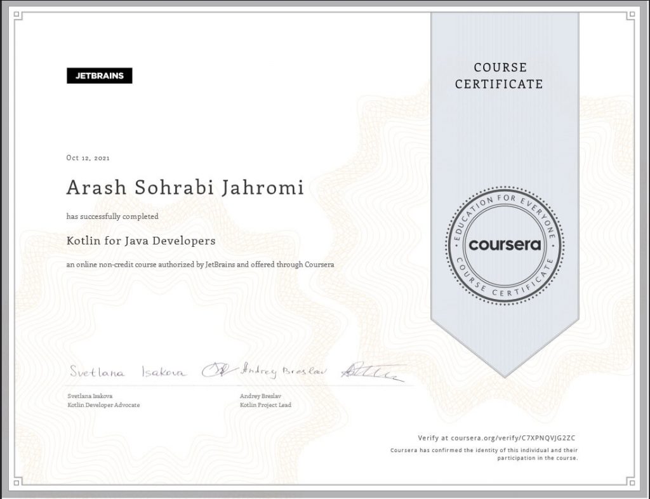Click the Coursera seal emblem
This screenshot has width=650, height=499.
click(x=505, y=245)
